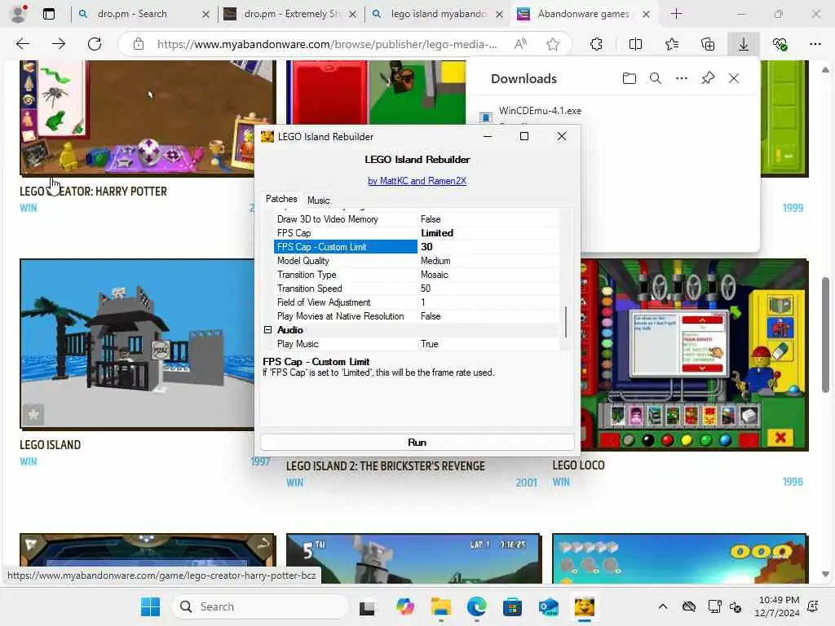Toggle the Split screen icon
This screenshot has height=626, width=835.
coord(635,44)
